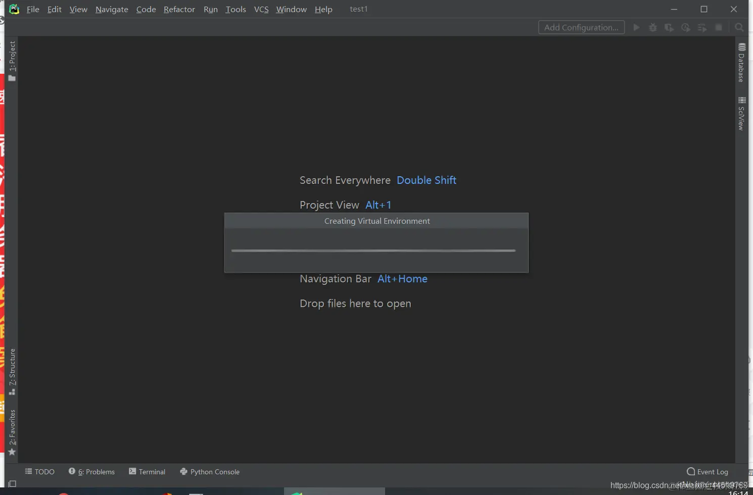This screenshot has height=495, width=753.
Task: Click the Concurrency Diagram toolbar icon
Action: (702, 27)
